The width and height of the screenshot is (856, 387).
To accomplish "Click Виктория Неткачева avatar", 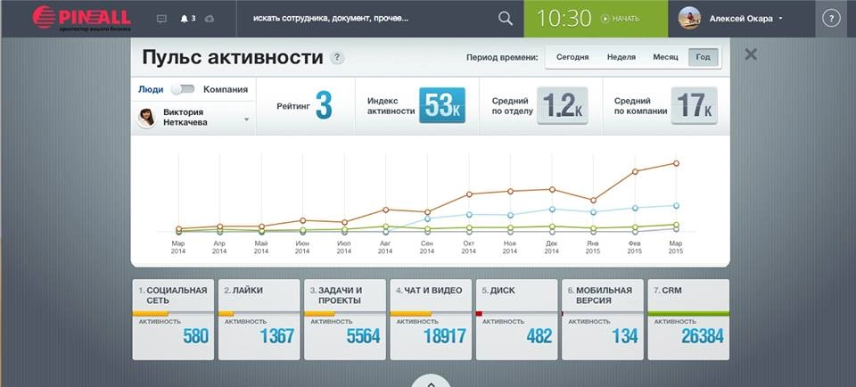I will pyautogui.click(x=146, y=118).
